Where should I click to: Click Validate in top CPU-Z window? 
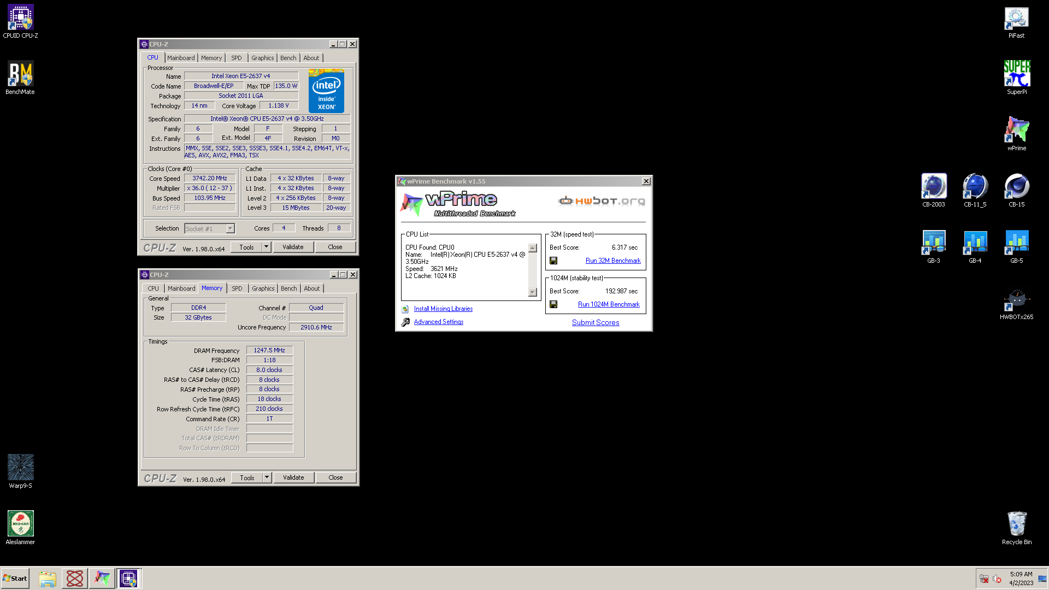[293, 247]
